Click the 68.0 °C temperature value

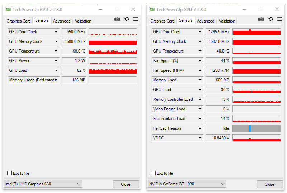click(x=74, y=51)
